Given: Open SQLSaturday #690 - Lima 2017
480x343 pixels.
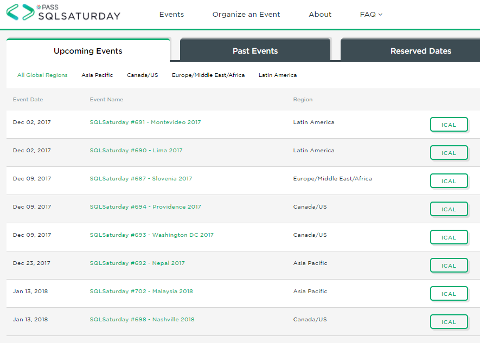Looking at the screenshot, I should (x=136, y=150).
